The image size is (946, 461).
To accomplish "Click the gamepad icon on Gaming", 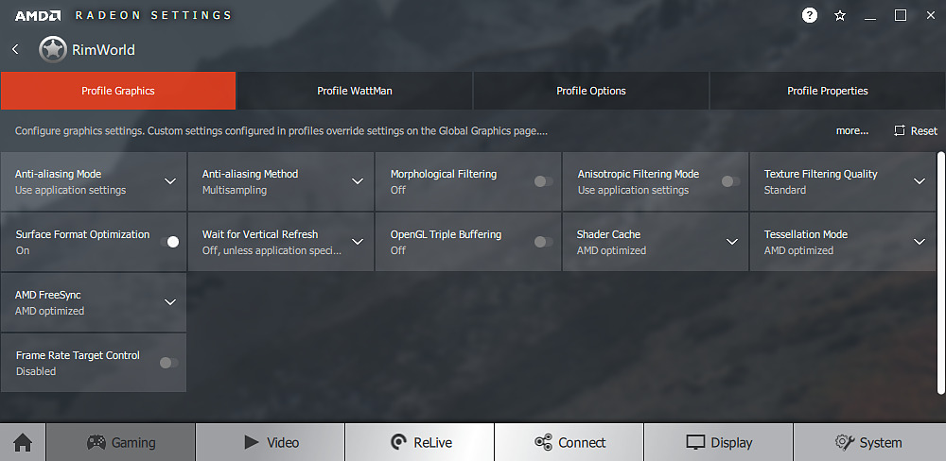I will point(96,442).
